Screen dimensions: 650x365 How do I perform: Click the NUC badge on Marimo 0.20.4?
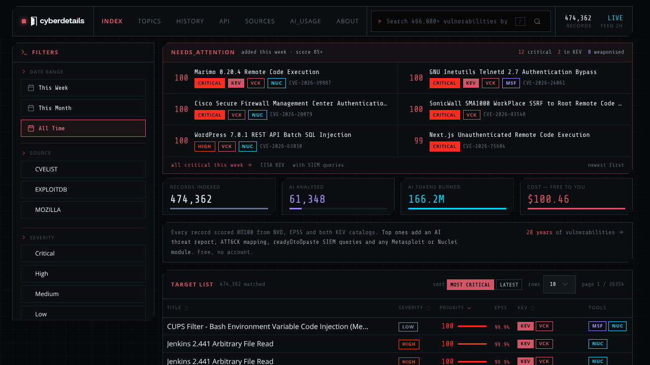click(x=277, y=83)
